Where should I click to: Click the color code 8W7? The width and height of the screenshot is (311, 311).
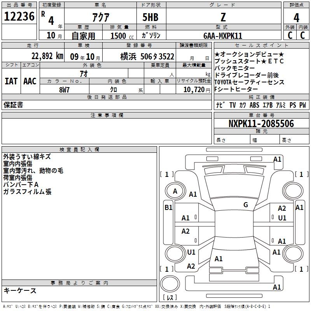[x=64, y=89]
